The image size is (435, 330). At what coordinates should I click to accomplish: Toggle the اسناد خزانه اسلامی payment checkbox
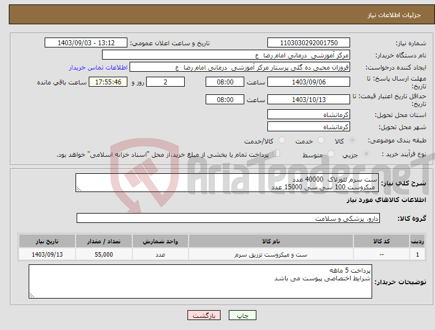[277, 153]
